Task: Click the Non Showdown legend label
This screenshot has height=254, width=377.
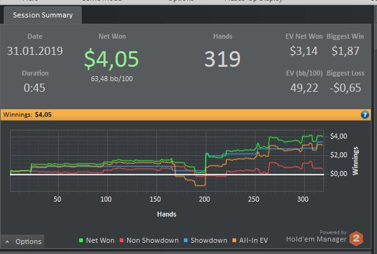Action: click(x=153, y=240)
